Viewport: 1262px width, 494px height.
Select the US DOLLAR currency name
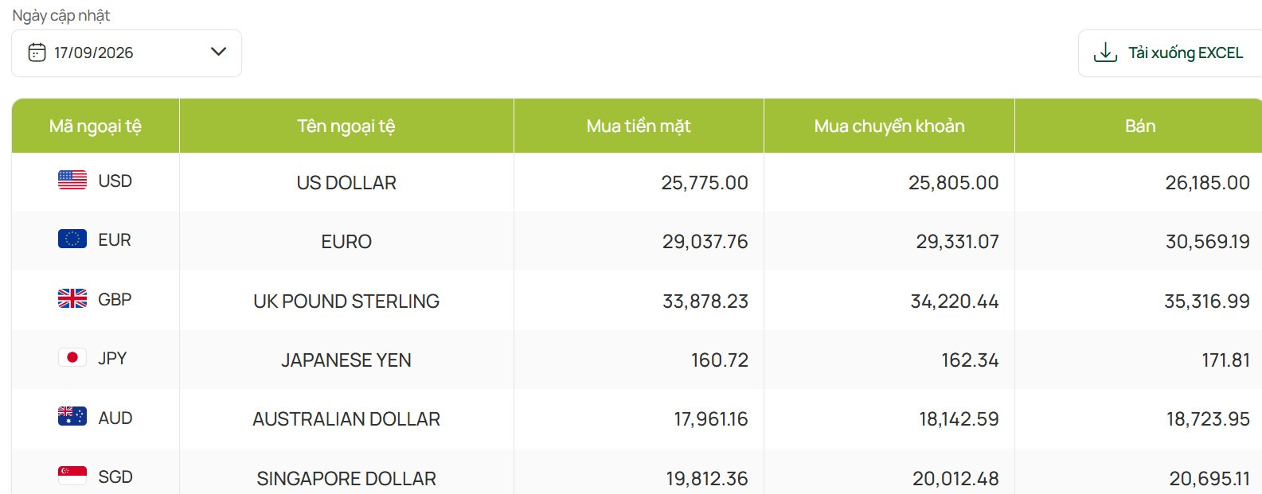(x=346, y=183)
